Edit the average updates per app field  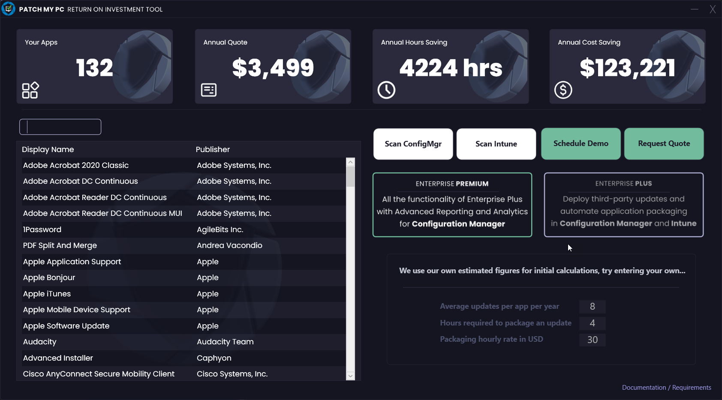pos(592,307)
